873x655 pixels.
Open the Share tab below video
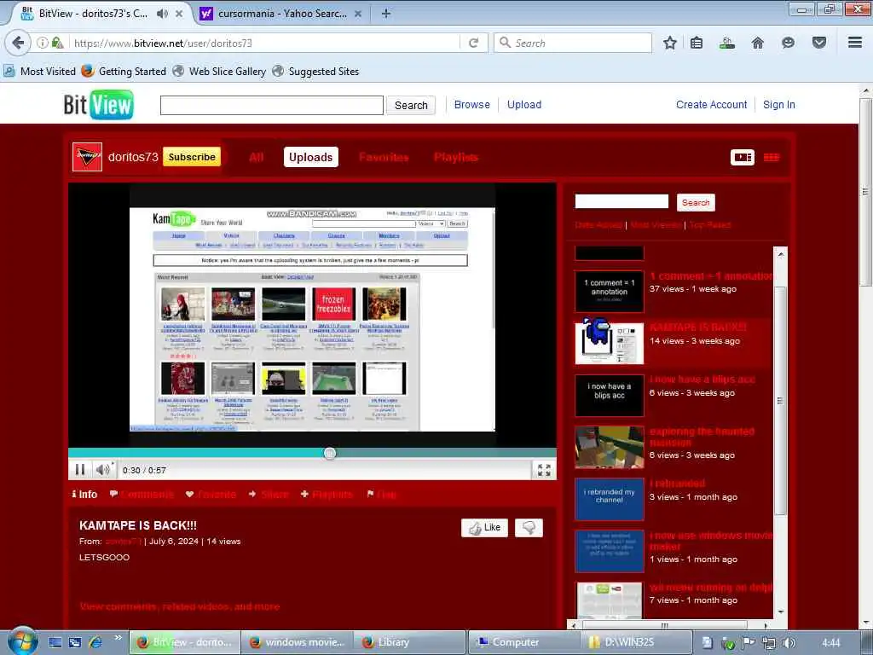click(x=269, y=494)
